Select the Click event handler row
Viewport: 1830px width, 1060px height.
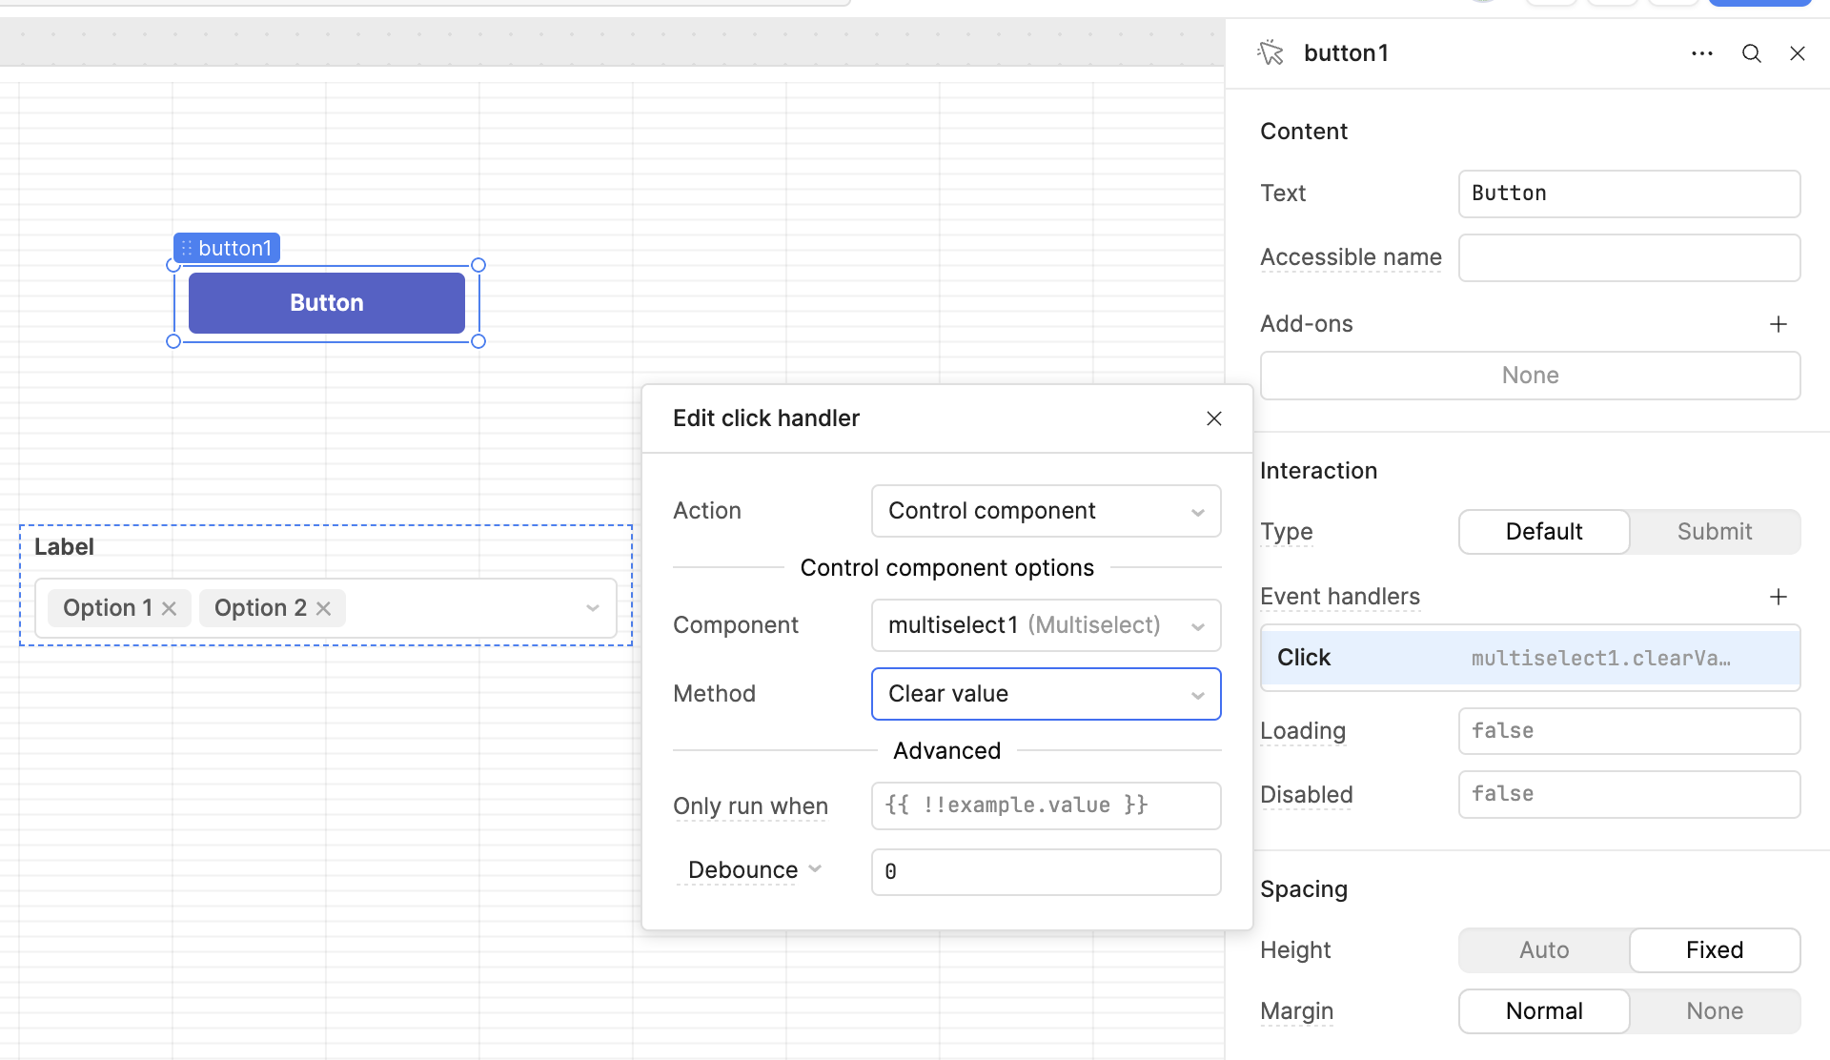(x=1530, y=658)
